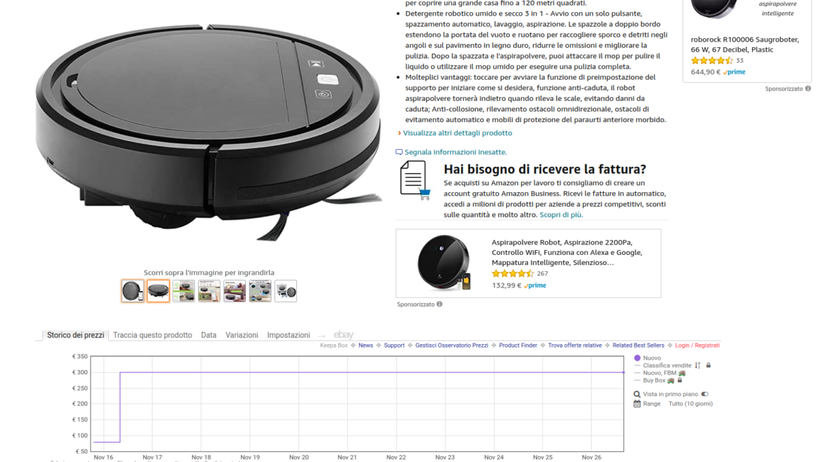Viewport: 827px width, 462px height.
Task: Select the ebay tab in Keepa
Action: coord(344,335)
